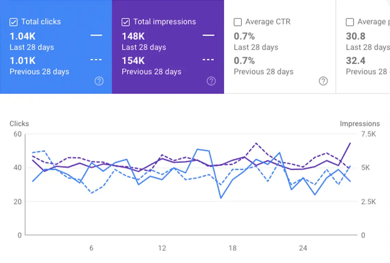Check the Average CTR checkbox

tap(238, 22)
